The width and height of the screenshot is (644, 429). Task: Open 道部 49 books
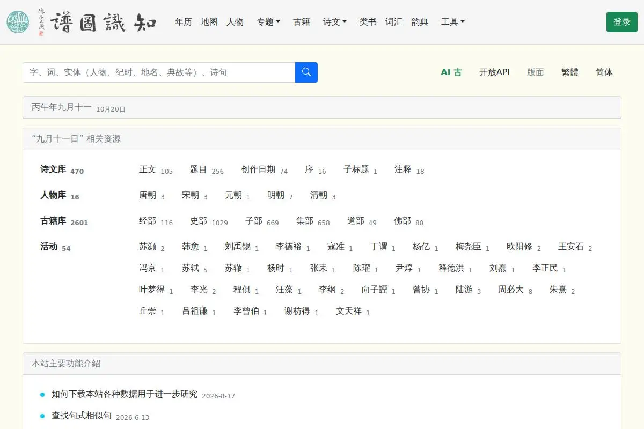(x=362, y=221)
